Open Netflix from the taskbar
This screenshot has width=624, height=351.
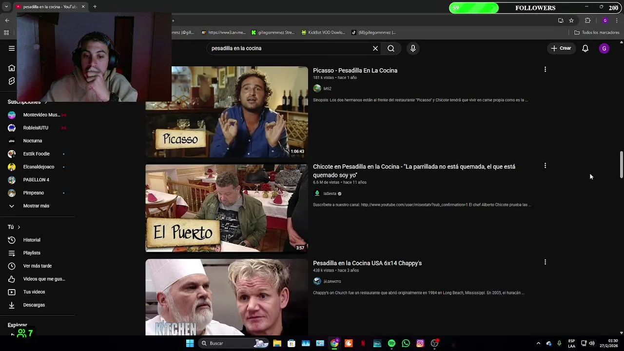click(363, 343)
